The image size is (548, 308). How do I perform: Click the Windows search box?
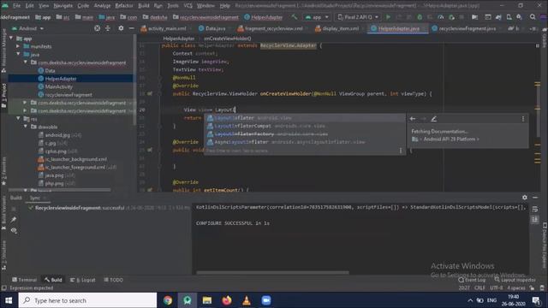[87, 300]
